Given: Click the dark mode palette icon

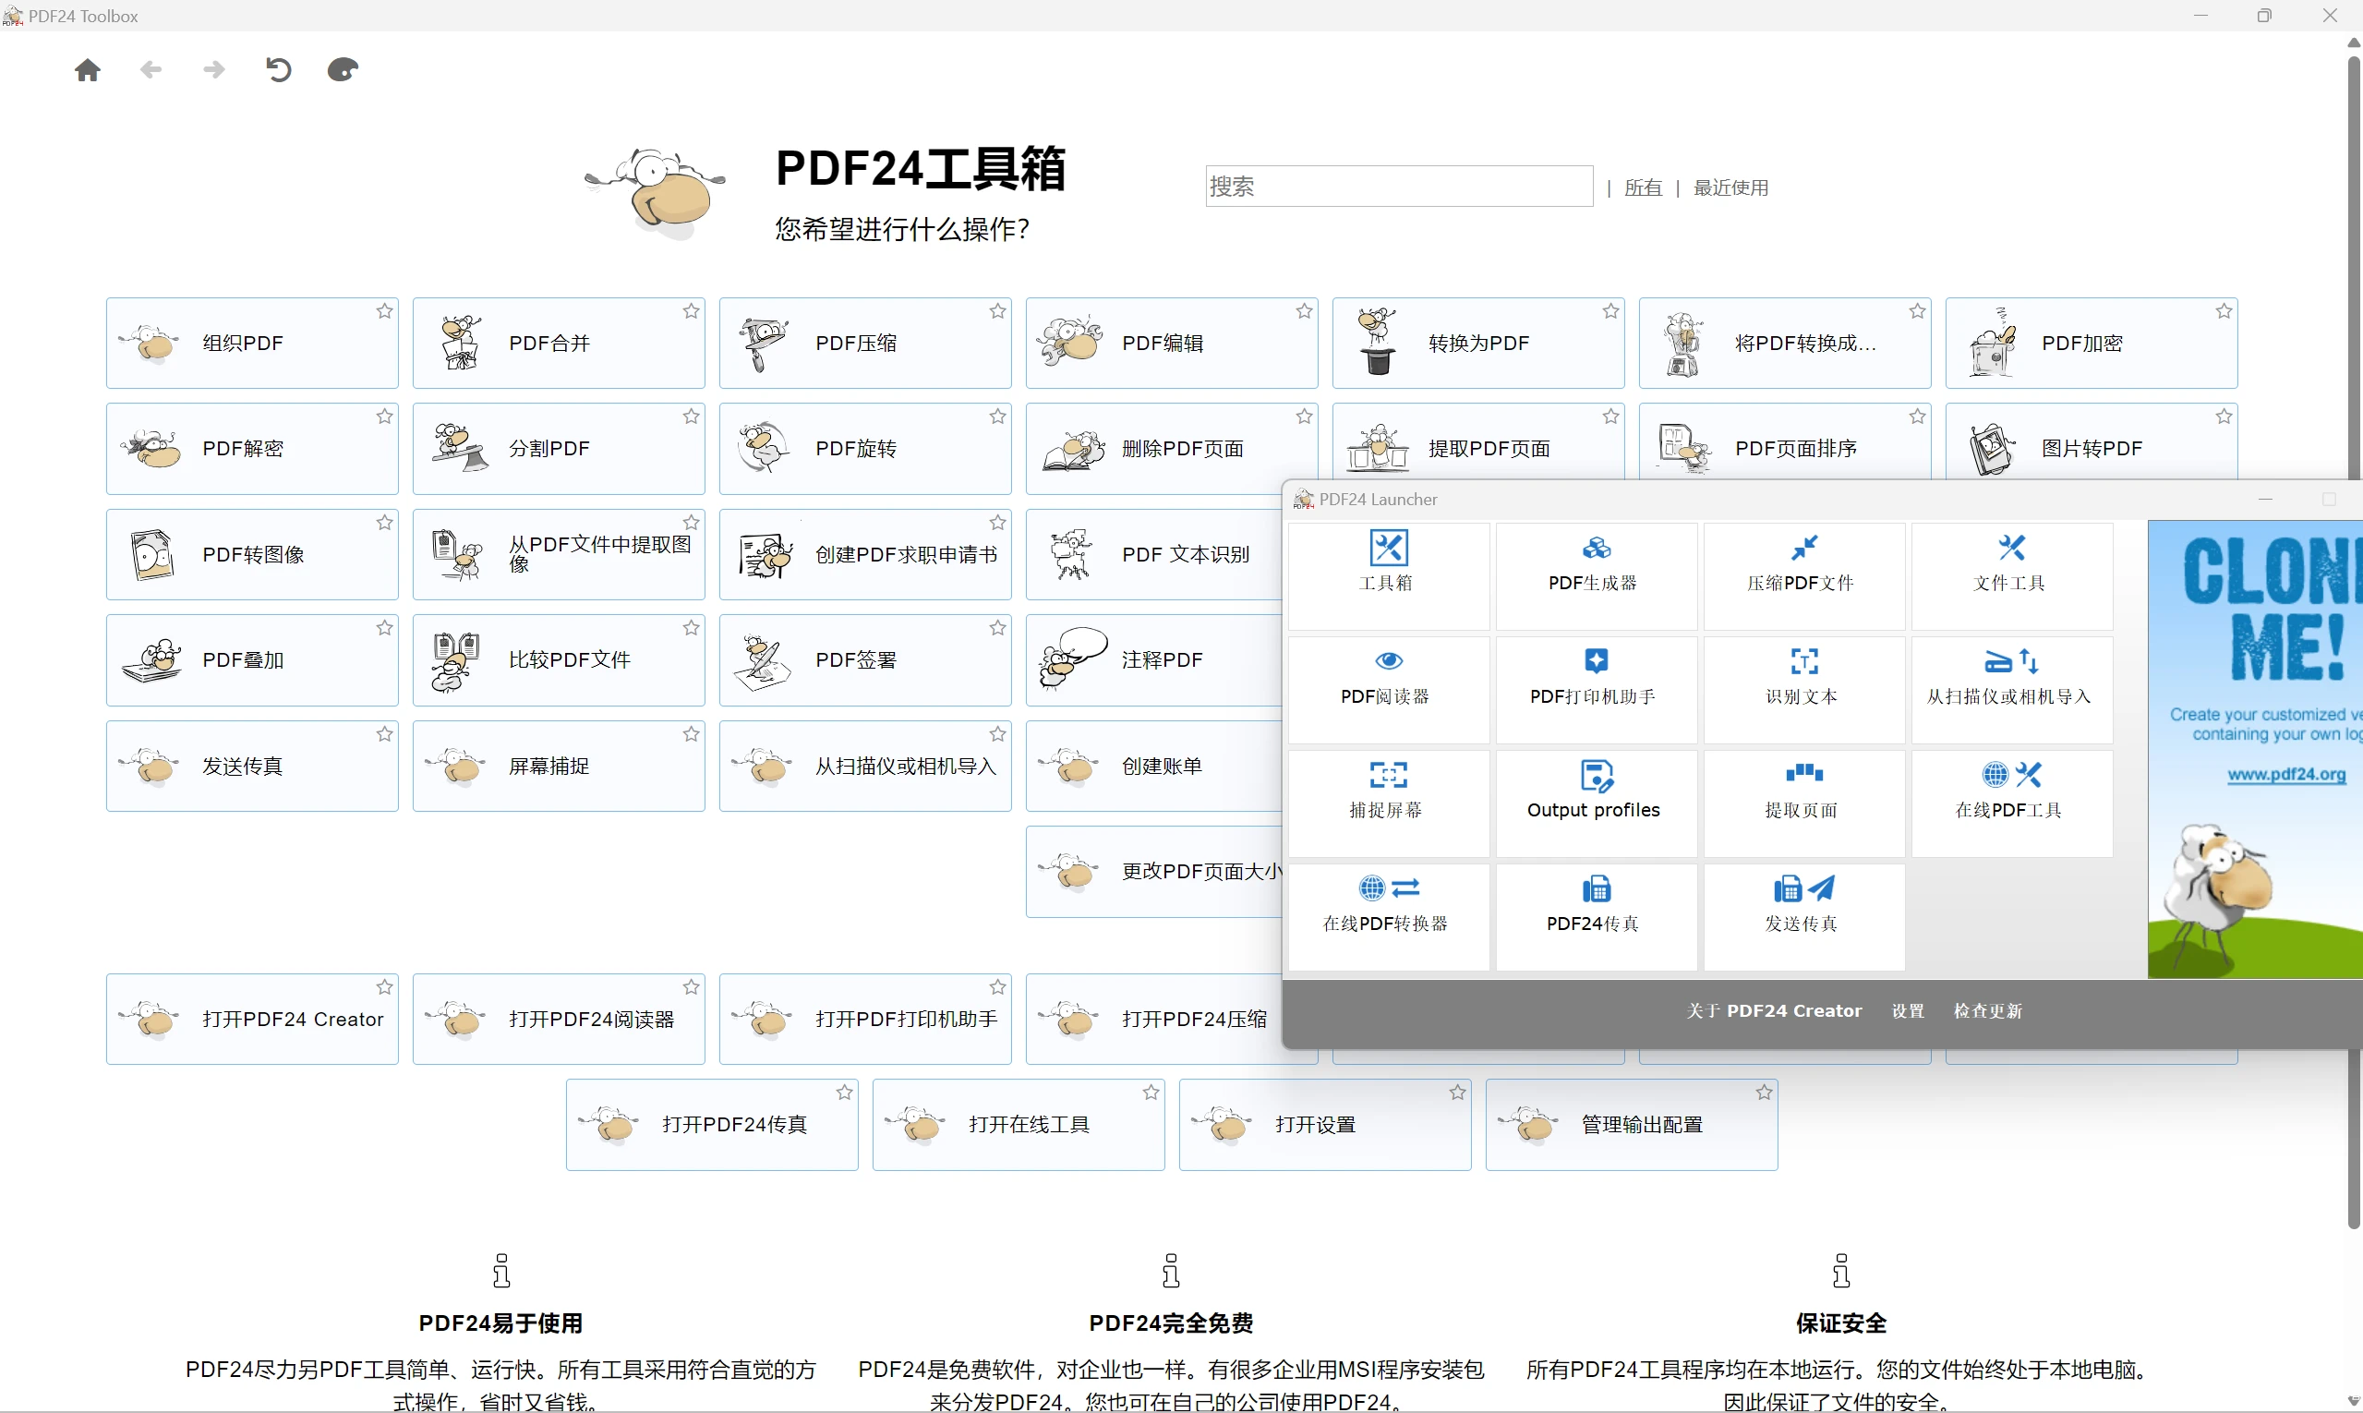Looking at the screenshot, I should click(x=343, y=69).
